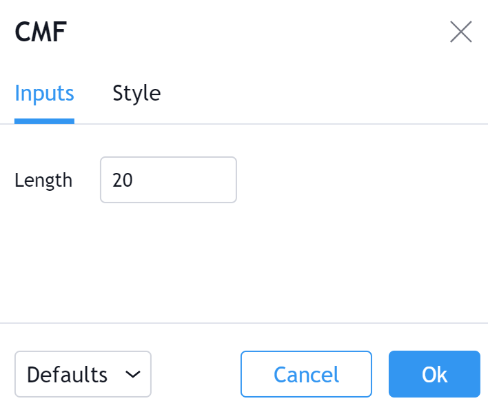Close the CMF settings dialog

(x=460, y=32)
